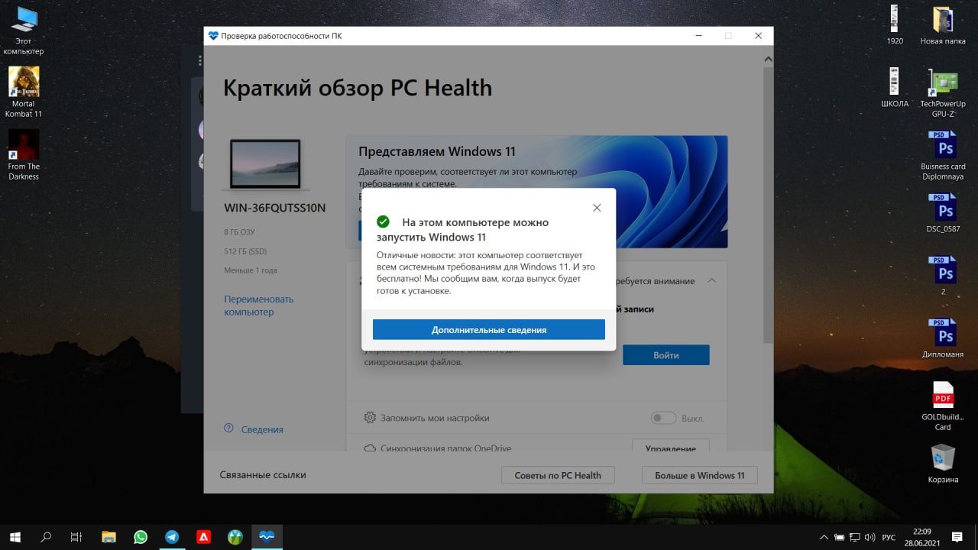Screen dimensions: 978x550
Task: Click the gear icon beside Запомнить мои настройки
Action: (x=370, y=418)
